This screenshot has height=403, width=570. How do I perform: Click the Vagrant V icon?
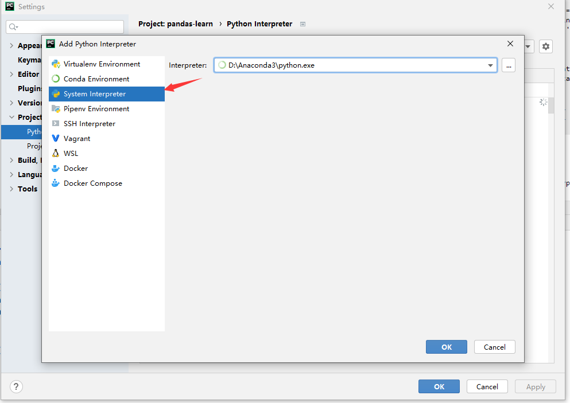coord(56,138)
